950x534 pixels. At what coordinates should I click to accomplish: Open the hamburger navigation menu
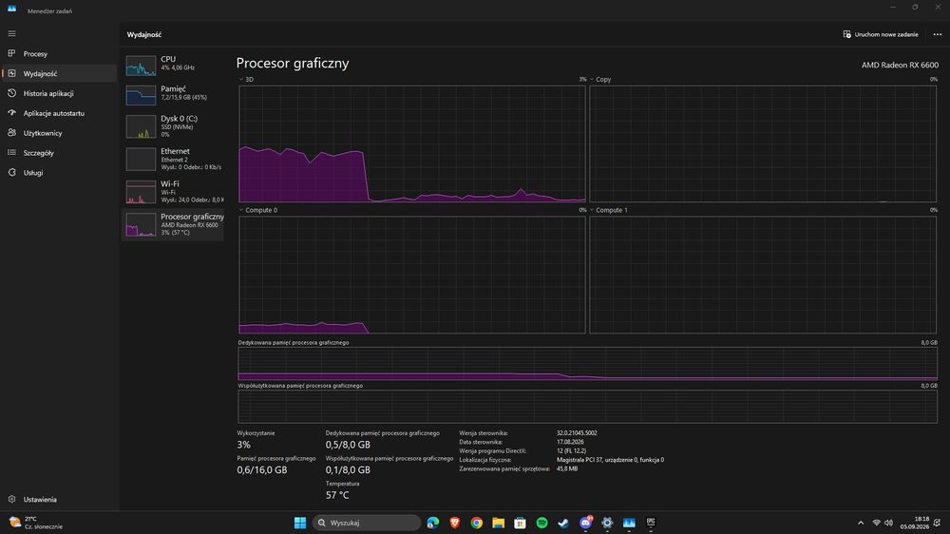pos(11,33)
